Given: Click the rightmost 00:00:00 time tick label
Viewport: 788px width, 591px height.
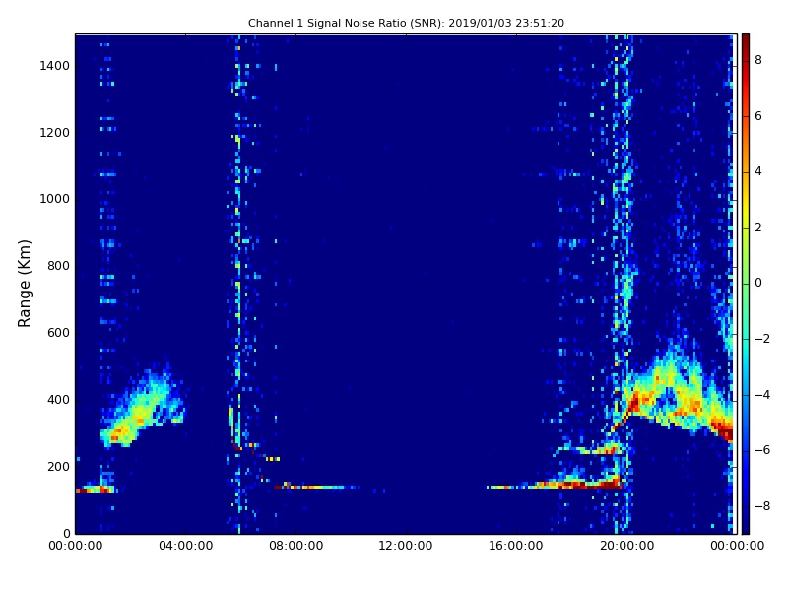Looking at the screenshot, I should 737,546.
